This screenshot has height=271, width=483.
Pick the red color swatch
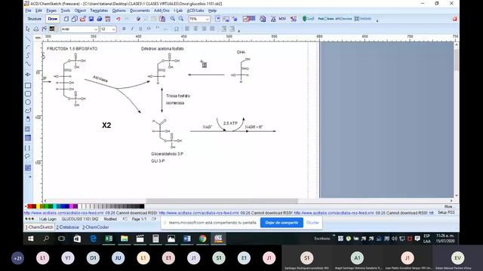[x=30, y=206]
